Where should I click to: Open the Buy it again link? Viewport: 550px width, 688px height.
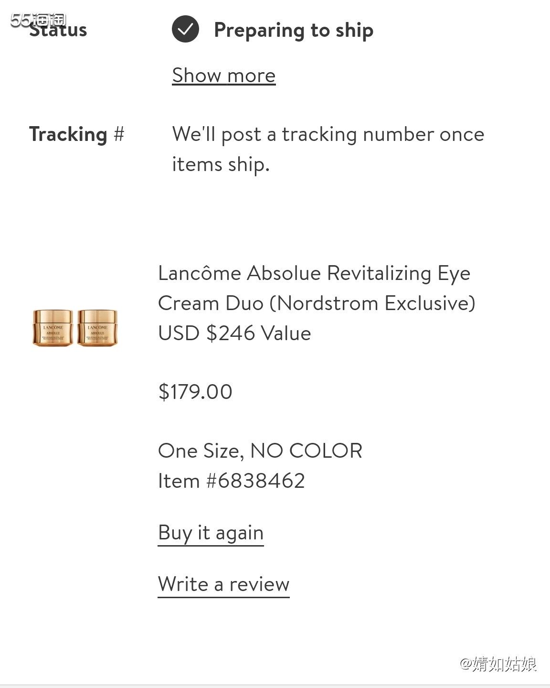tap(211, 533)
